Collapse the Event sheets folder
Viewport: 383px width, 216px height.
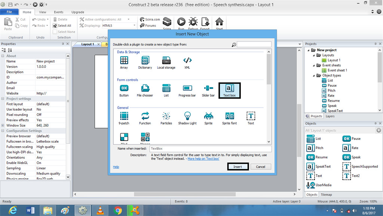(x=314, y=65)
